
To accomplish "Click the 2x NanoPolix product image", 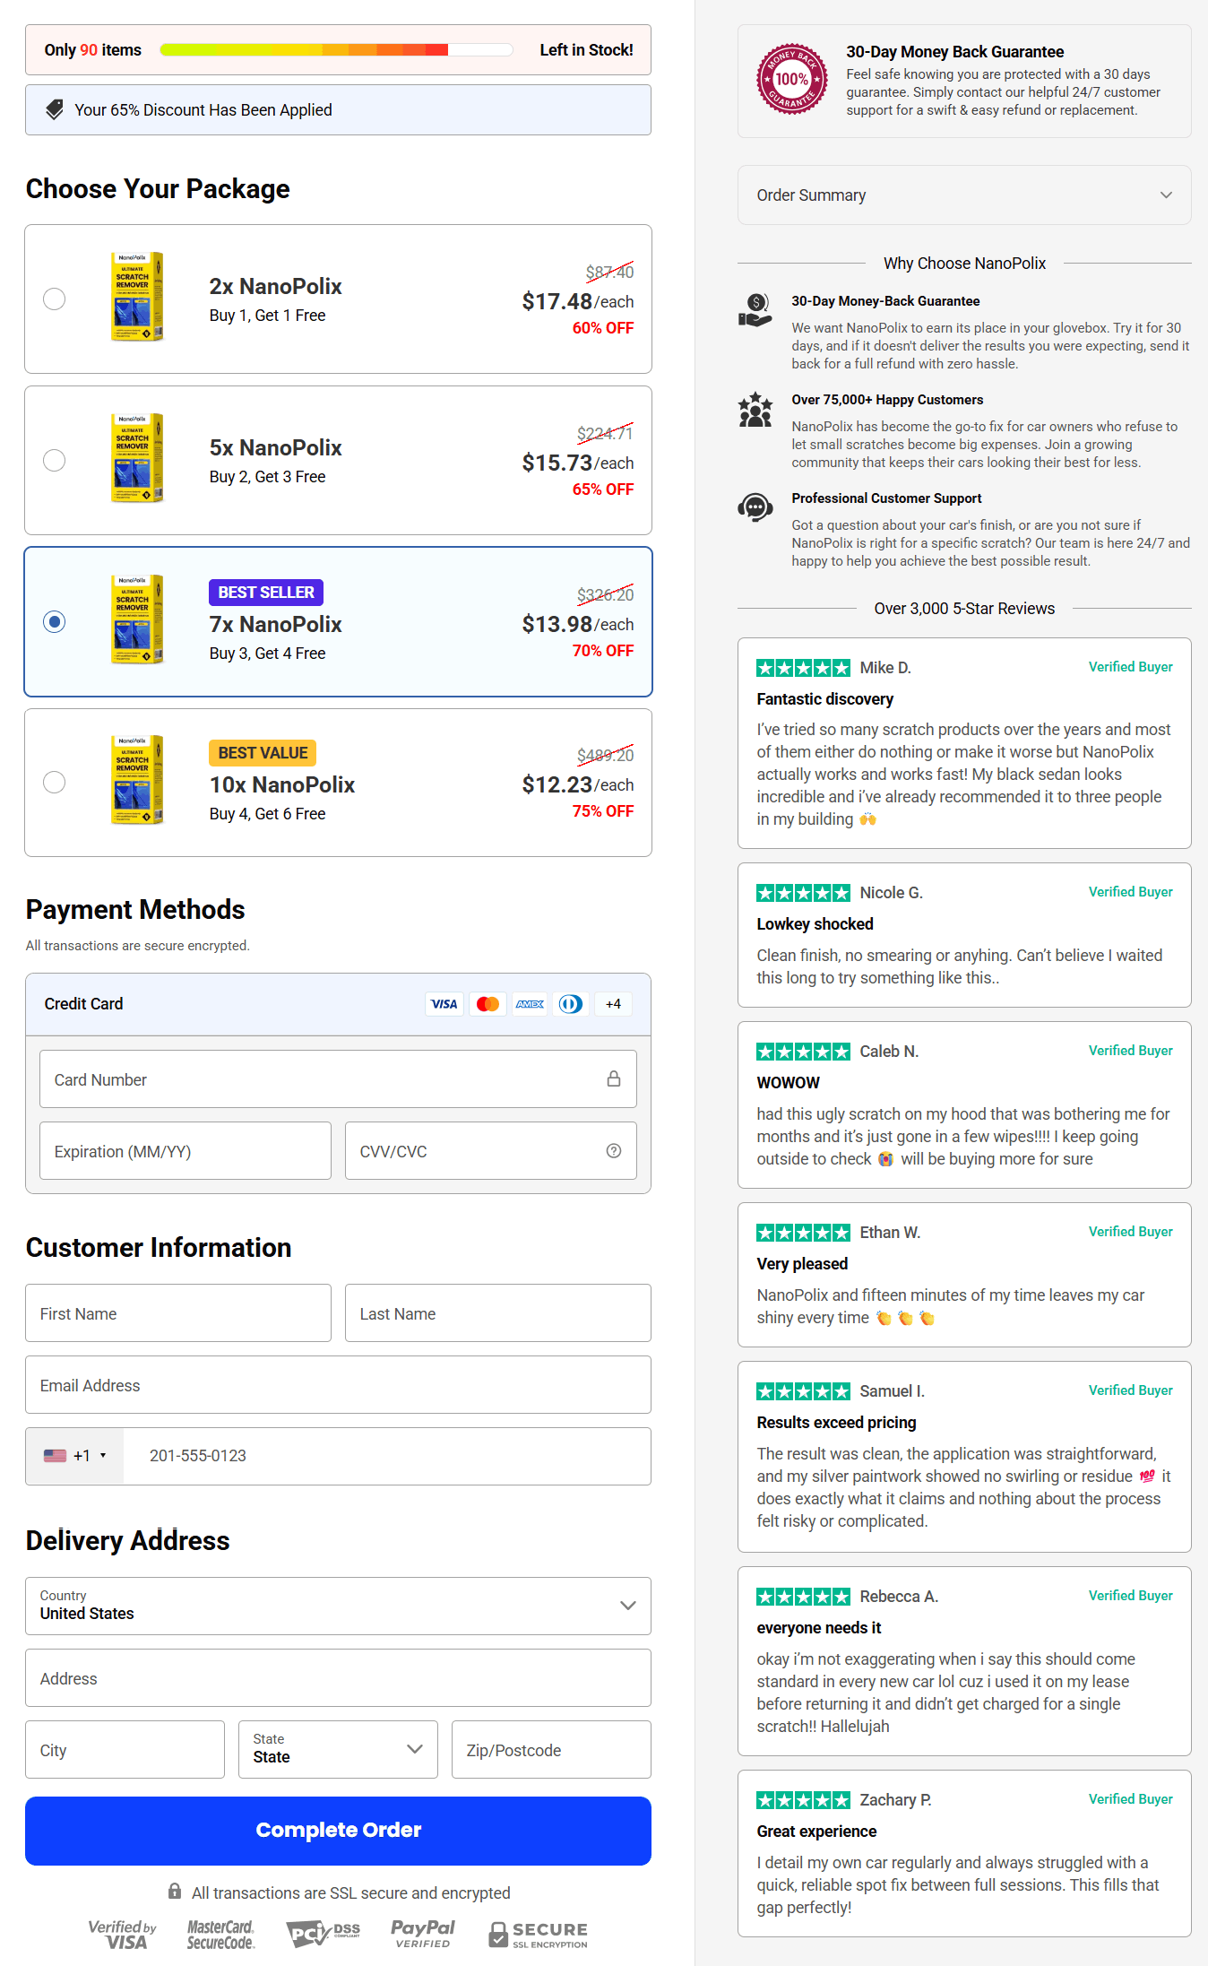I will [x=137, y=297].
